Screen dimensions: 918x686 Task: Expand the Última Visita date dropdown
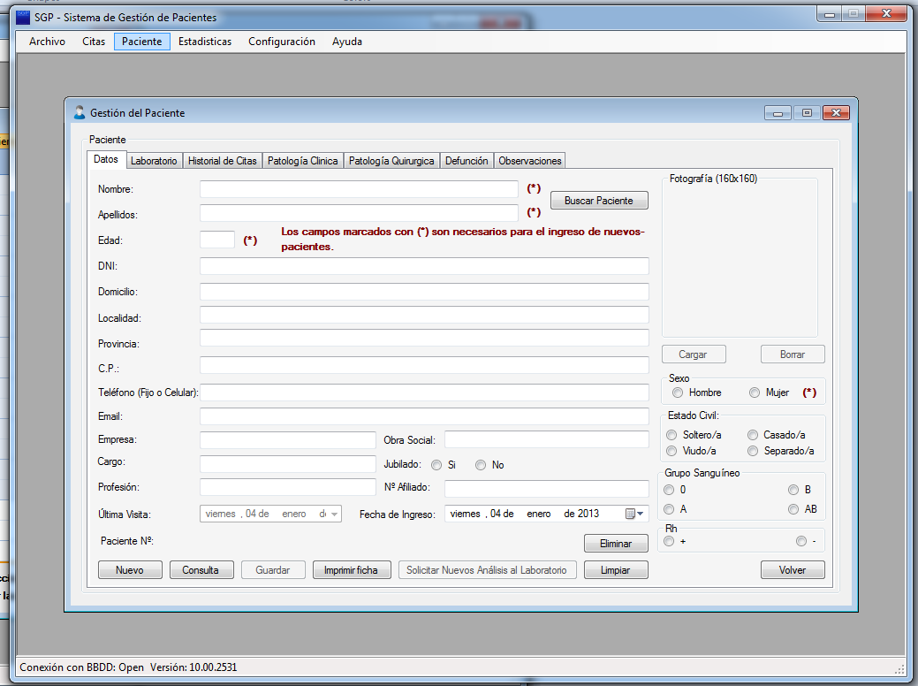334,514
